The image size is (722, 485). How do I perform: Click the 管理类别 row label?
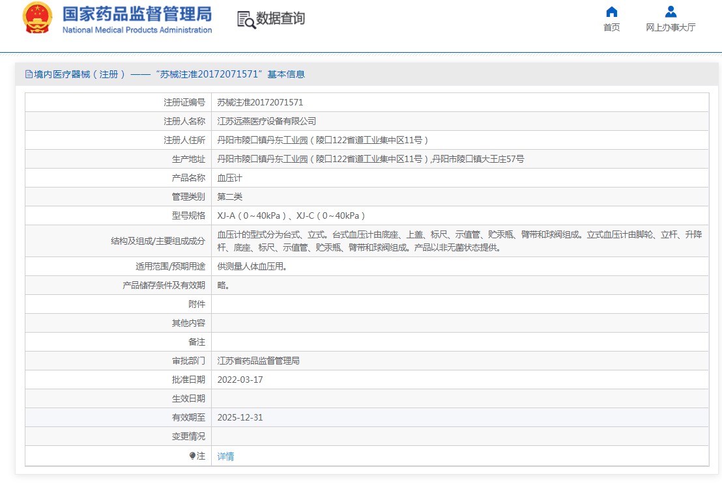tap(188, 197)
